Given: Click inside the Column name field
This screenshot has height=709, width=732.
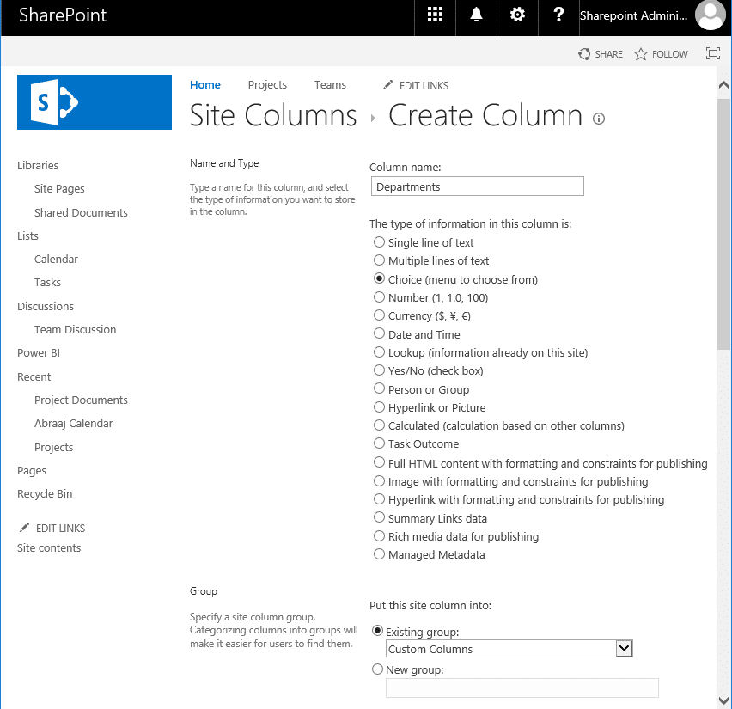Looking at the screenshot, I should pyautogui.click(x=477, y=186).
